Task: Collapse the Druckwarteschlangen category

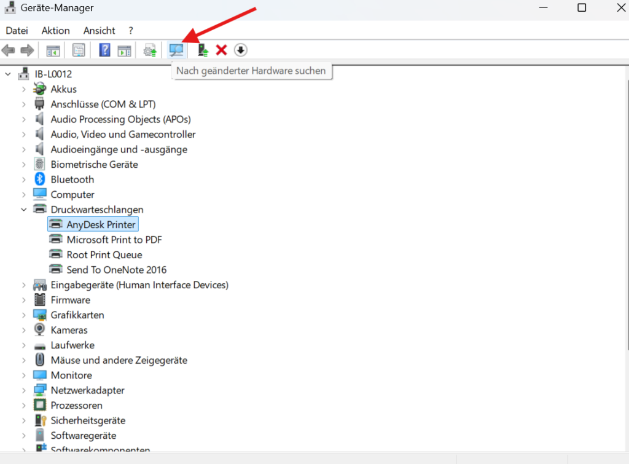Action: (x=24, y=210)
